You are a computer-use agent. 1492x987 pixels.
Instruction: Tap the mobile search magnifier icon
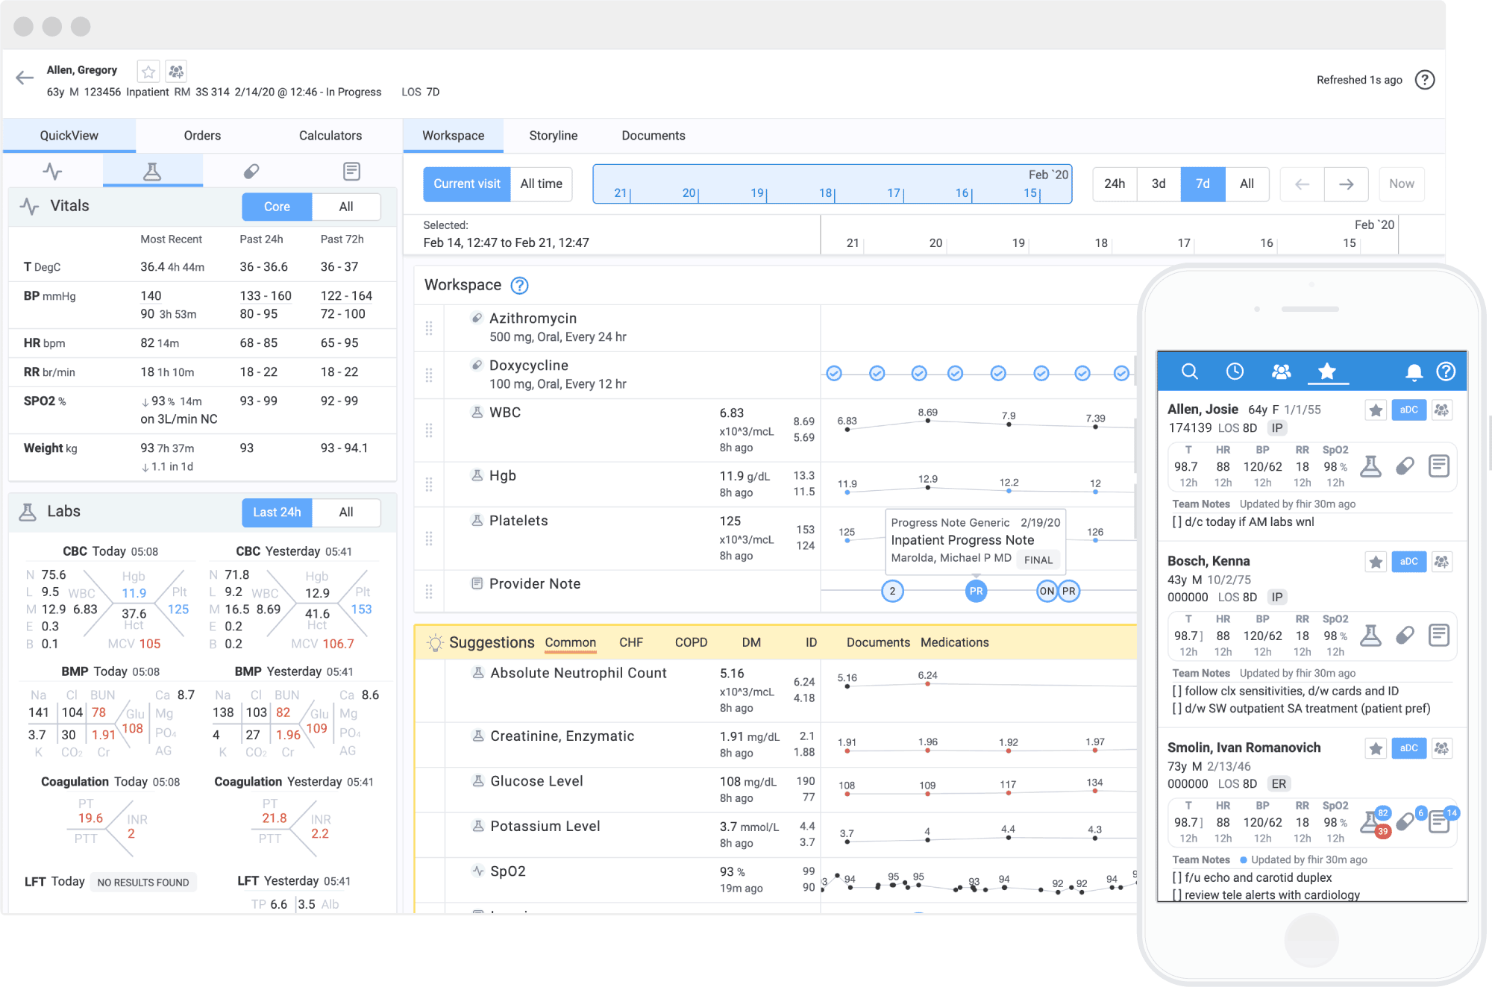pyautogui.click(x=1190, y=372)
